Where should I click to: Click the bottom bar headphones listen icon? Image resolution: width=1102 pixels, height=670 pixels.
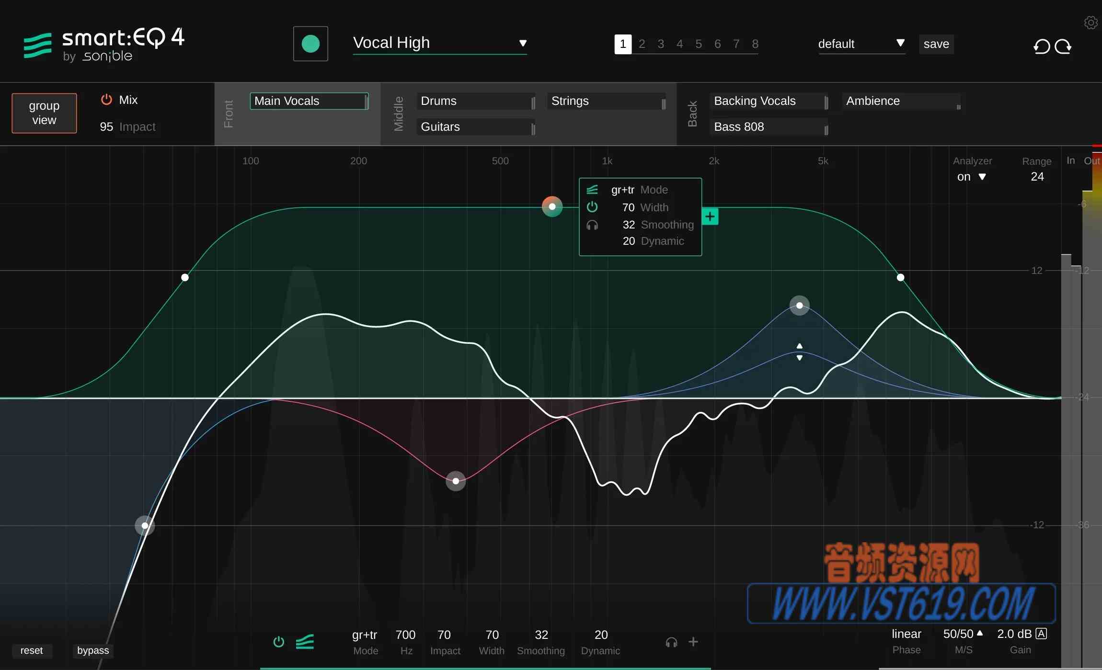[x=671, y=642]
